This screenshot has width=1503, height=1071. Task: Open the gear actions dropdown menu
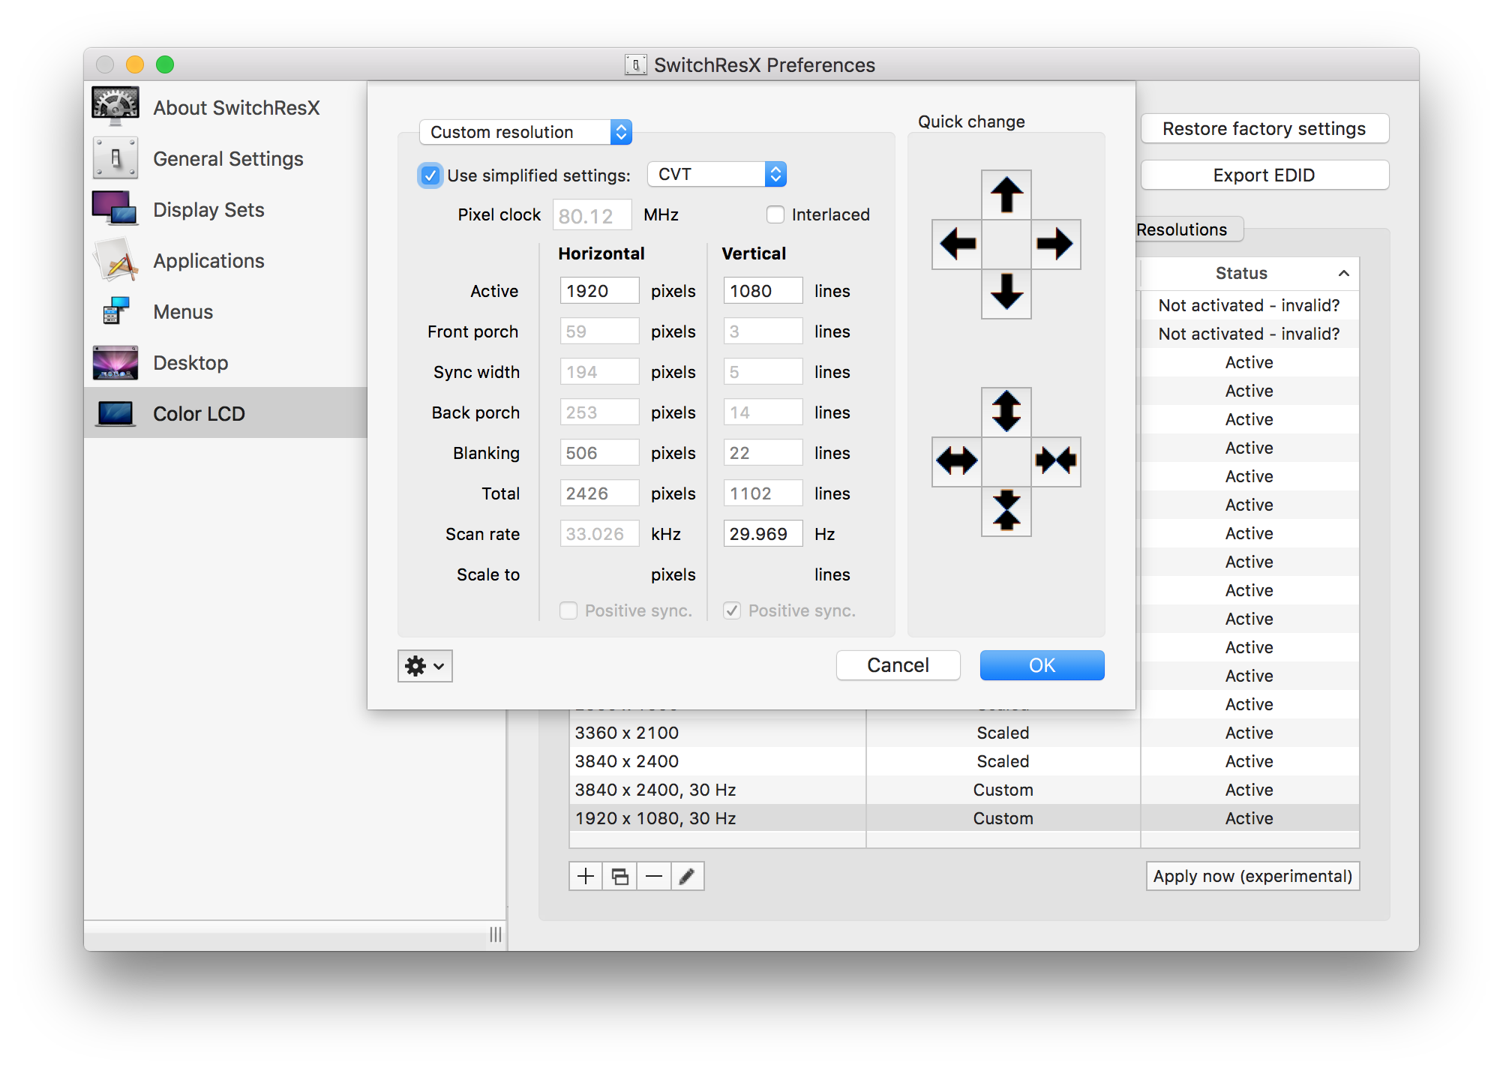point(424,665)
